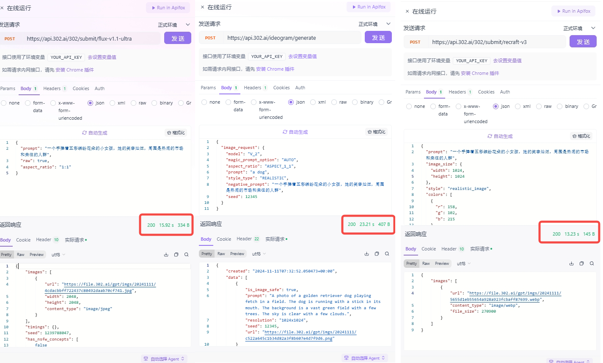
Task: Open 自动选择 Agent selector in the ideogram panel
Action: (365, 358)
